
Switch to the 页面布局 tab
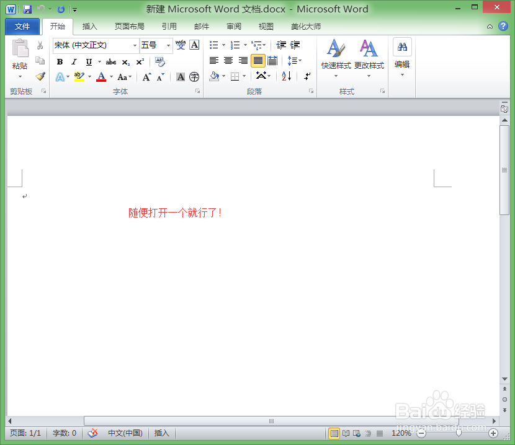tap(130, 26)
